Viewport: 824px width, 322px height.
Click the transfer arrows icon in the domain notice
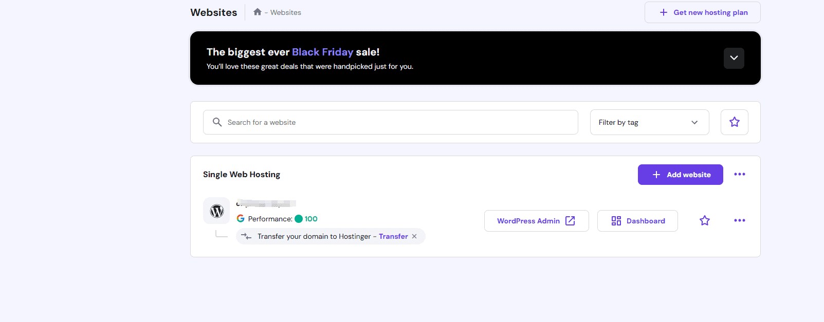[x=246, y=236]
